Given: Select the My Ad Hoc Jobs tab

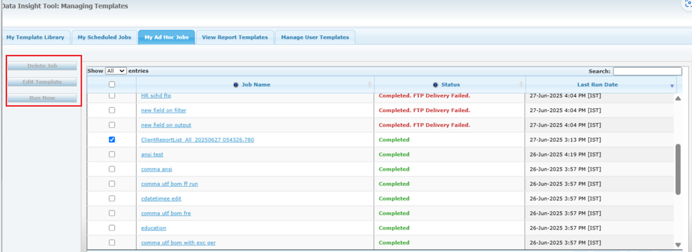Looking at the screenshot, I should (x=166, y=37).
